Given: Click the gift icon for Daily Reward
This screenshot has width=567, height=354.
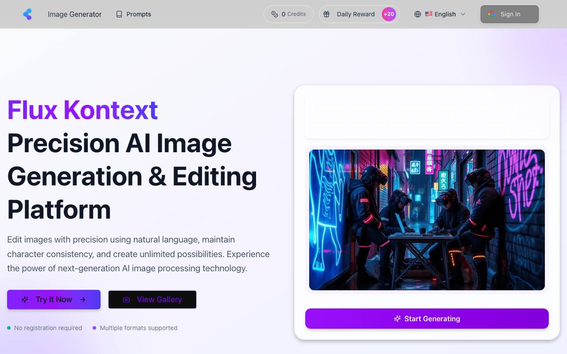Looking at the screenshot, I should coord(326,14).
